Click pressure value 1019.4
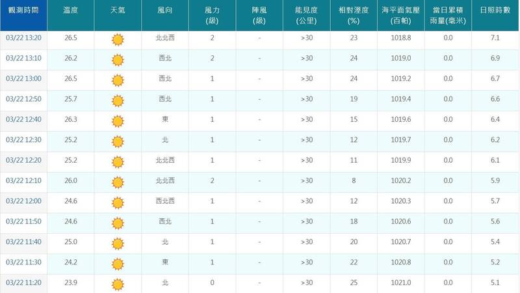The height and width of the screenshot is (293, 520). pyautogui.click(x=401, y=99)
